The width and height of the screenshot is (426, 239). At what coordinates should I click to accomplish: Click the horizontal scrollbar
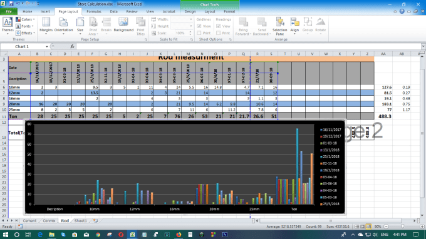tap(331, 221)
